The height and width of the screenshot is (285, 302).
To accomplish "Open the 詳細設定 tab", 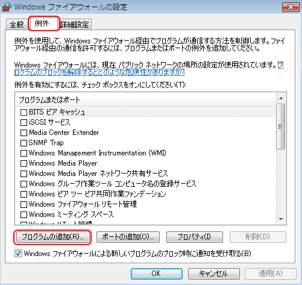I will (x=74, y=24).
